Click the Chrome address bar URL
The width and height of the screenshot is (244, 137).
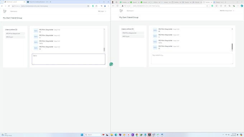34,6
